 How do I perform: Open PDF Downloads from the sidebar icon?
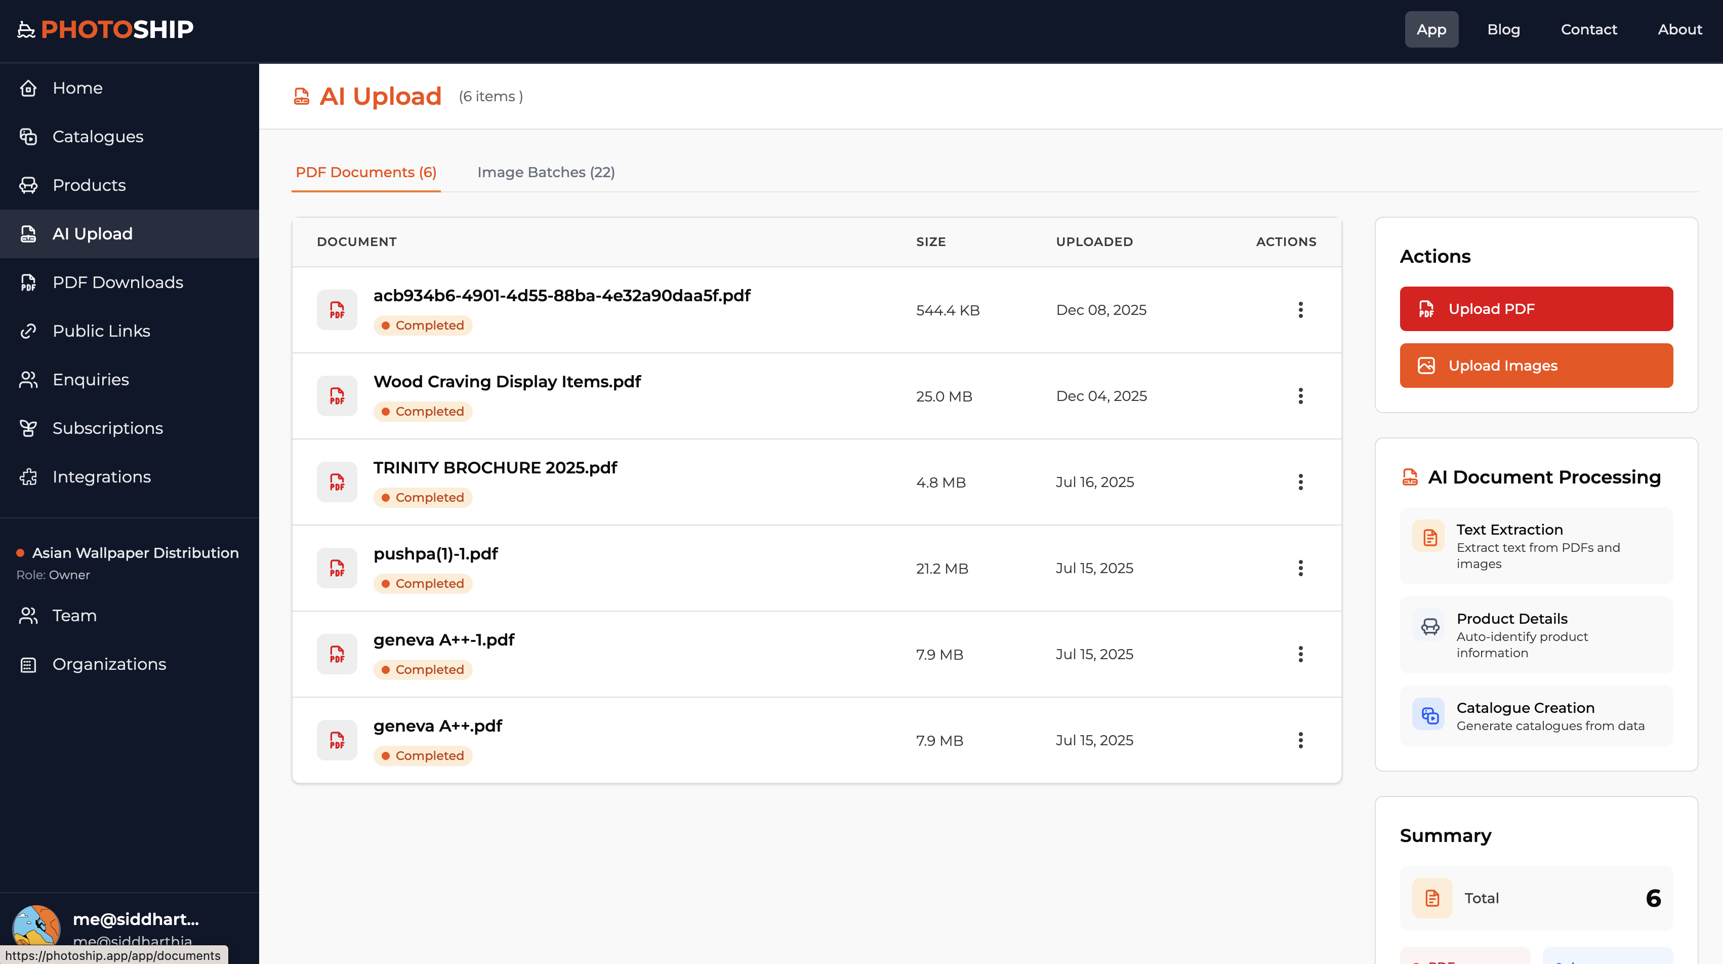point(28,282)
